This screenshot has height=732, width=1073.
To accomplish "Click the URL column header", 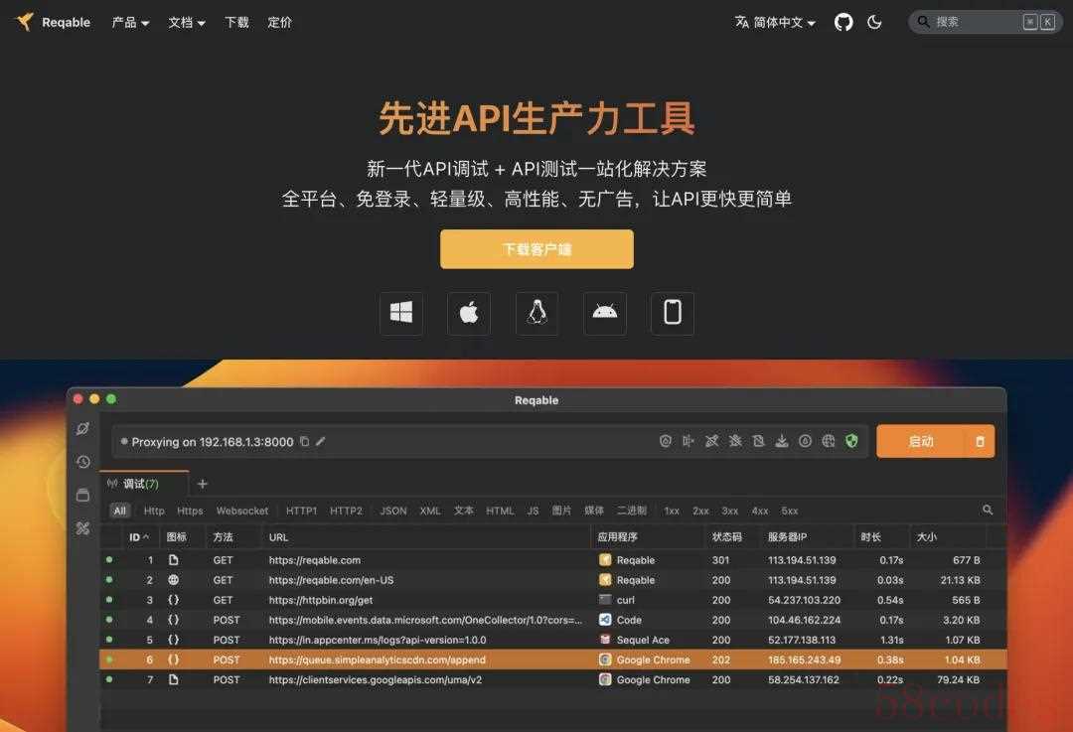I will 278,537.
